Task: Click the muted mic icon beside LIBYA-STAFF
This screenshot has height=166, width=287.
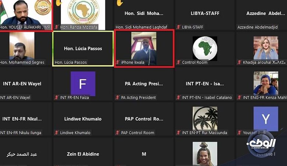Action: [x=178, y=27]
